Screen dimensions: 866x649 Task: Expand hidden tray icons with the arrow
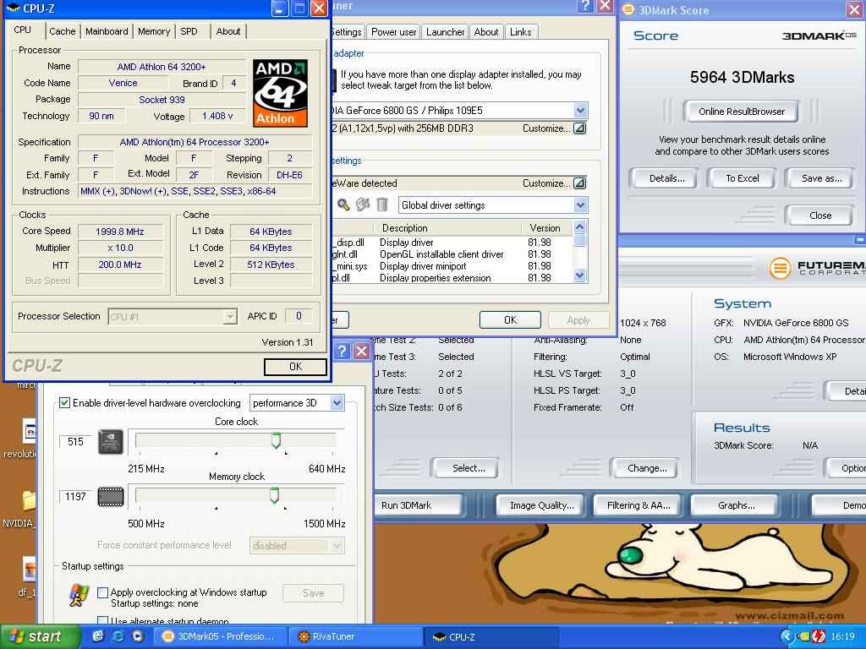click(787, 636)
